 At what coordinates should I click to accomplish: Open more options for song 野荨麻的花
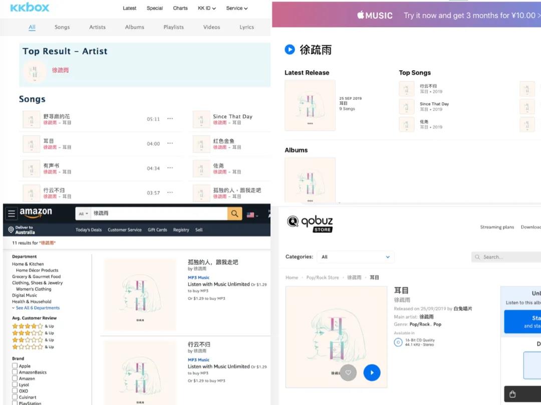pyautogui.click(x=170, y=119)
